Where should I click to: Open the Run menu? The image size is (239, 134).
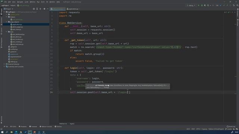point(38,2)
